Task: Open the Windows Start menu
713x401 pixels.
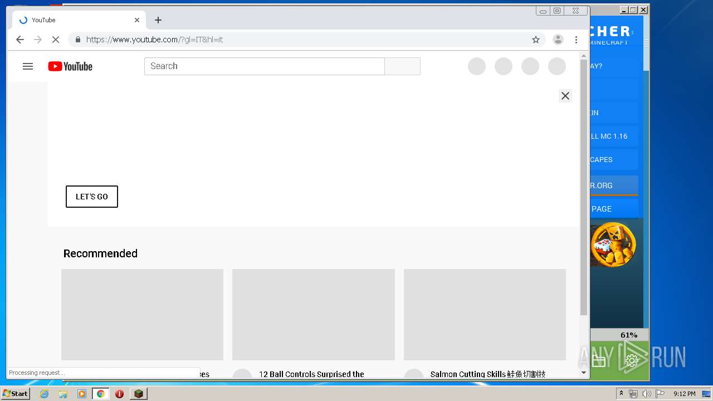Action: point(15,394)
